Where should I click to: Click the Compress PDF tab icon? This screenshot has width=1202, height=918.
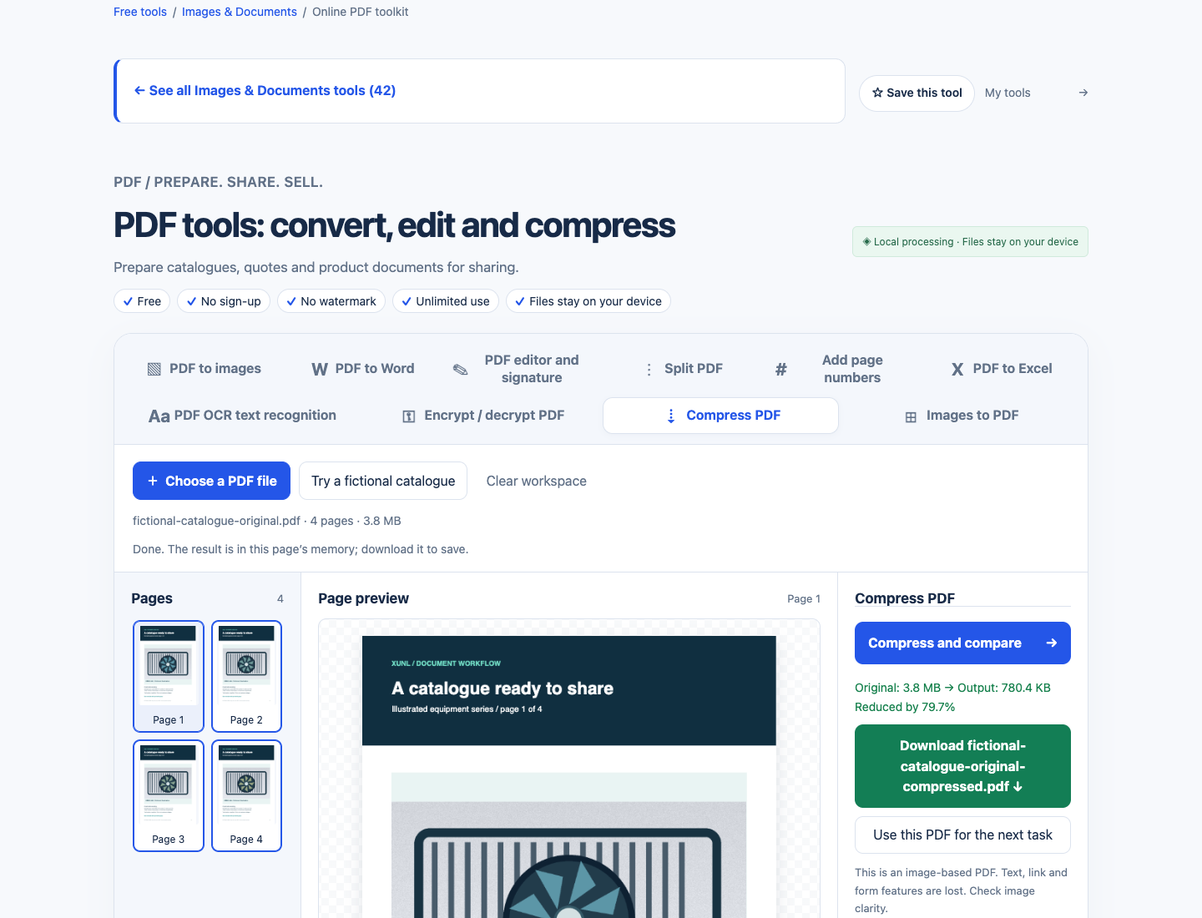coord(671,416)
